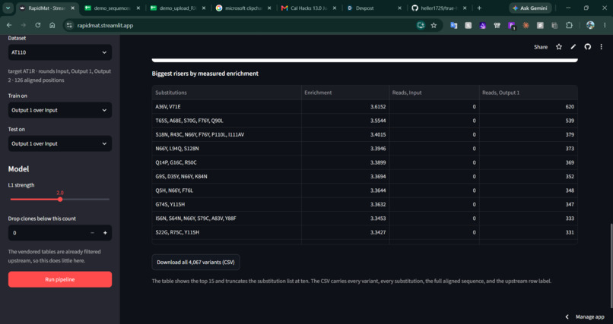Open a new browser tab
Screen dimensions: 613x324
pos(479,8)
